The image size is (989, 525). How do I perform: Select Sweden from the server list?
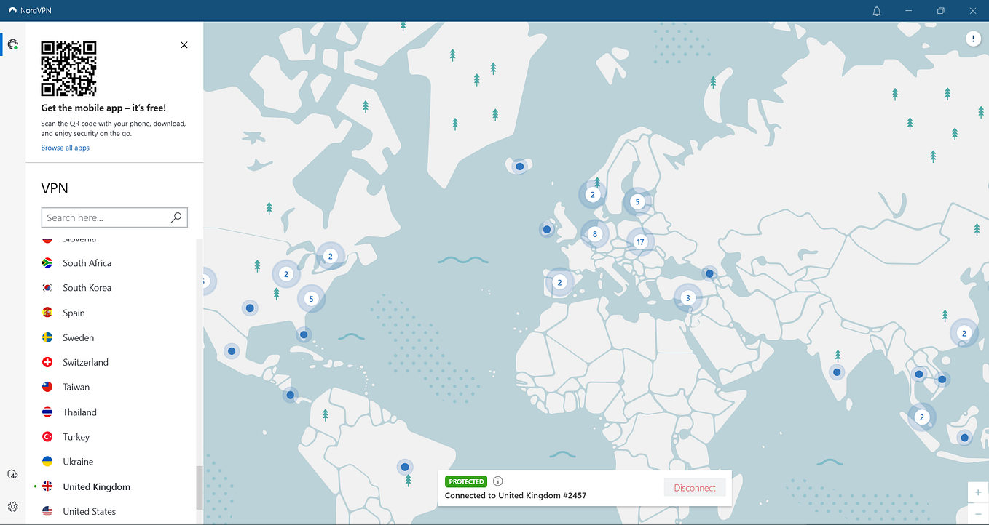click(x=79, y=337)
